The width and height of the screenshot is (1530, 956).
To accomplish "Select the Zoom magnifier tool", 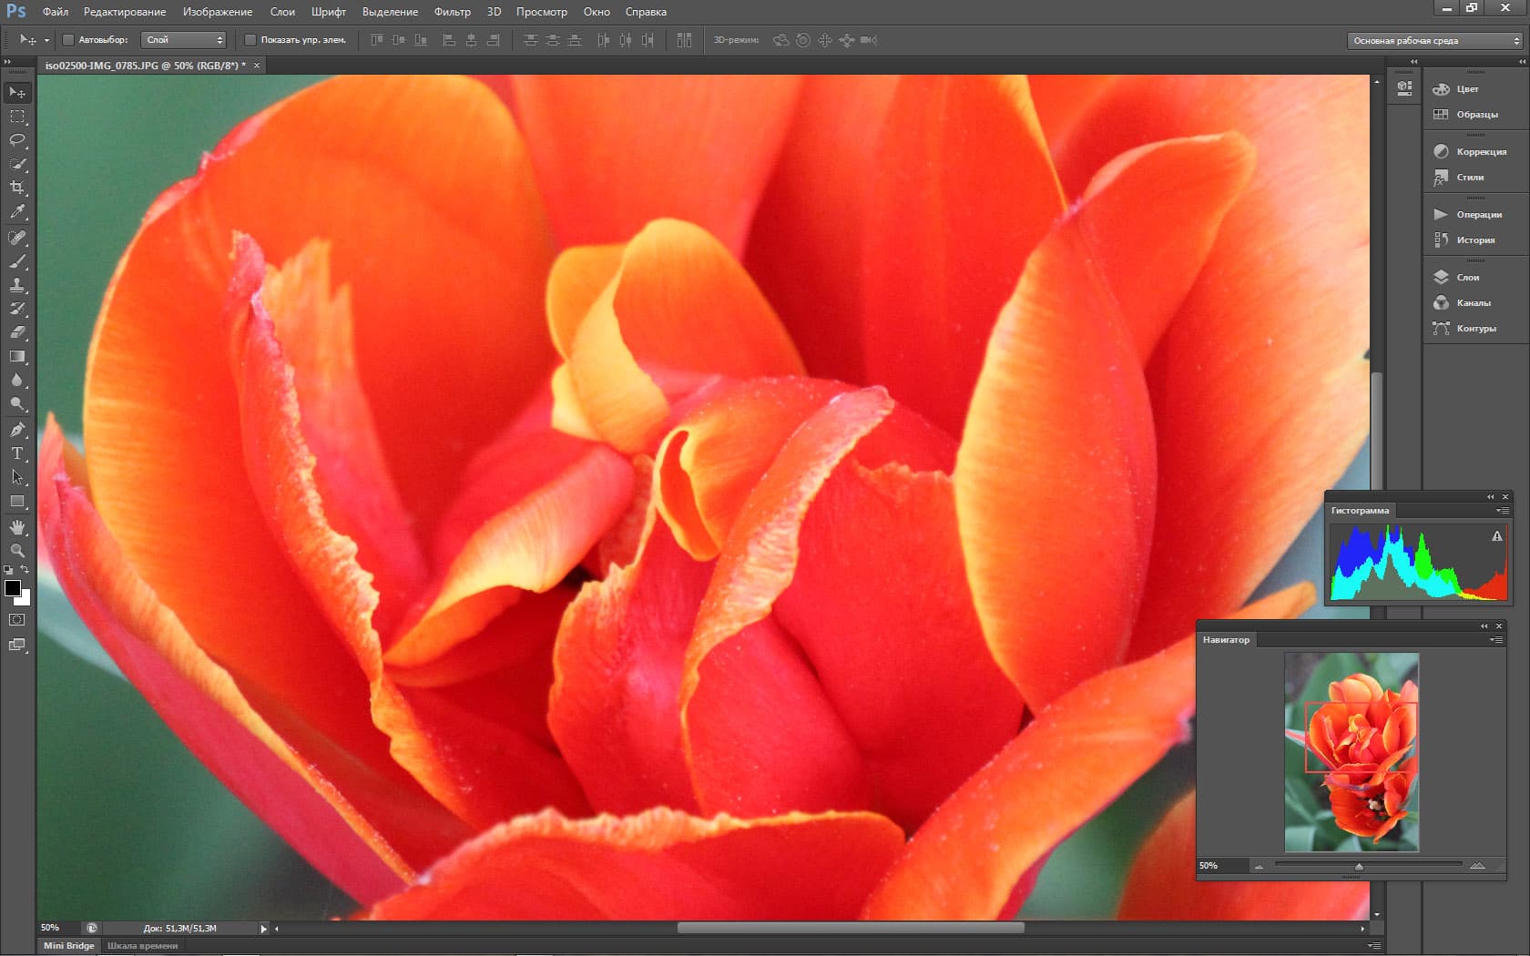I will click(x=17, y=551).
